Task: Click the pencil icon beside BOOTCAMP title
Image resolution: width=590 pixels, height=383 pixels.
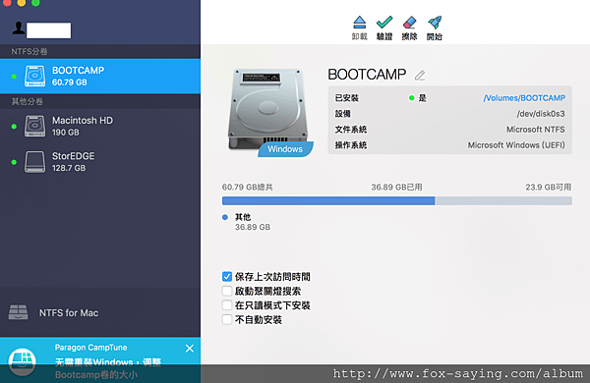Action: [x=420, y=76]
